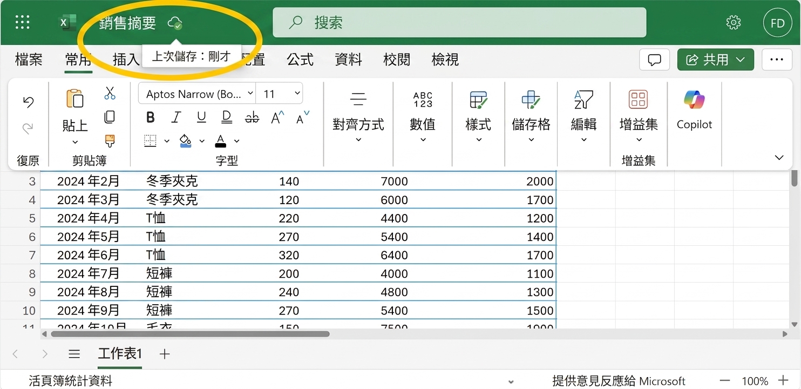Image resolution: width=801 pixels, height=389 pixels.
Task: Open the 增益集 add-ins button
Action: 639,117
